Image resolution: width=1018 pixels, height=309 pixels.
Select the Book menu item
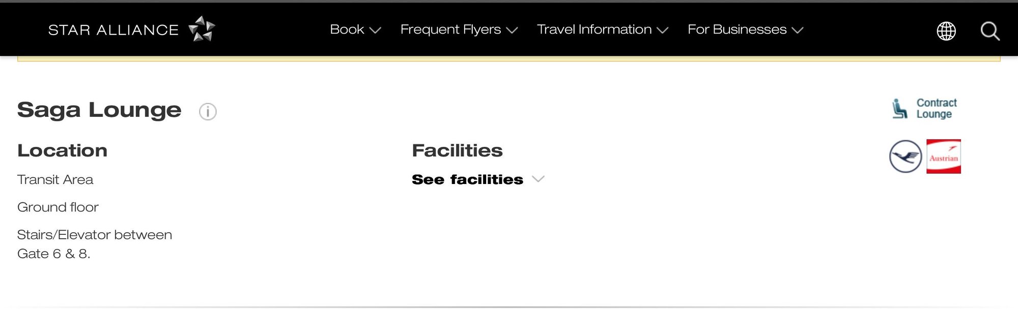coord(347,29)
